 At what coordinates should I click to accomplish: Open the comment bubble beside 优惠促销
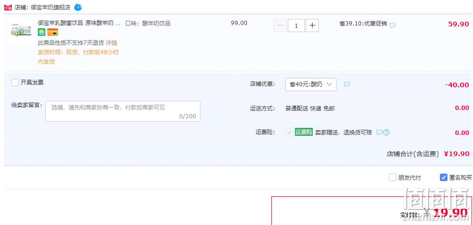point(393,25)
